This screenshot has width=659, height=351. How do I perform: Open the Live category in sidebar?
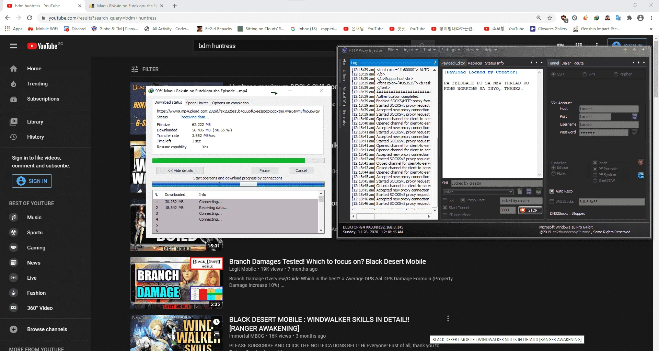pos(32,278)
